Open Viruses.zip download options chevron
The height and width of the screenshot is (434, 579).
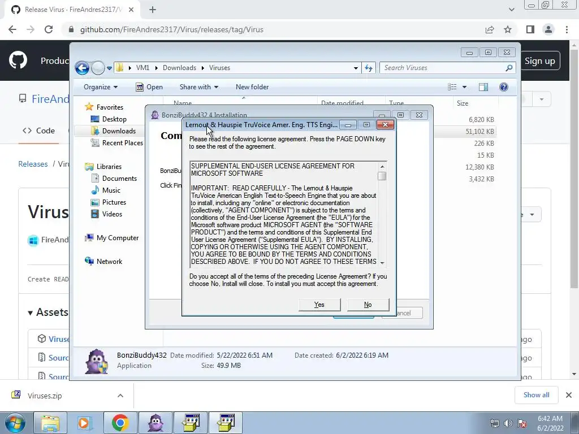pos(120,396)
